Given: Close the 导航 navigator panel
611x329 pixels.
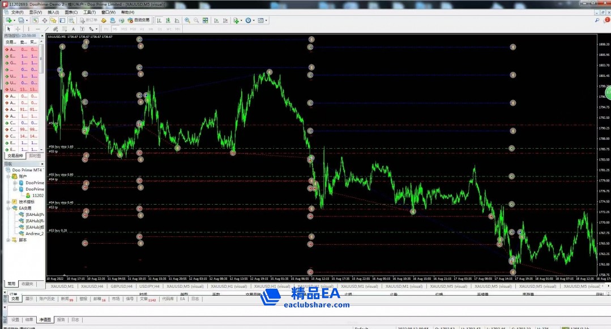Looking at the screenshot, I should (x=42, y=164).
